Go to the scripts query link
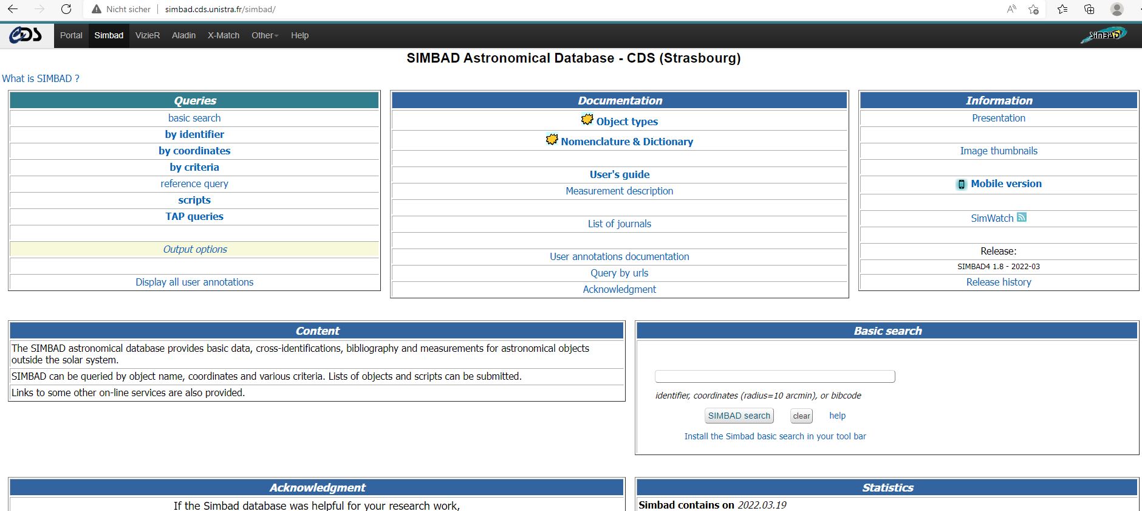 194,200
